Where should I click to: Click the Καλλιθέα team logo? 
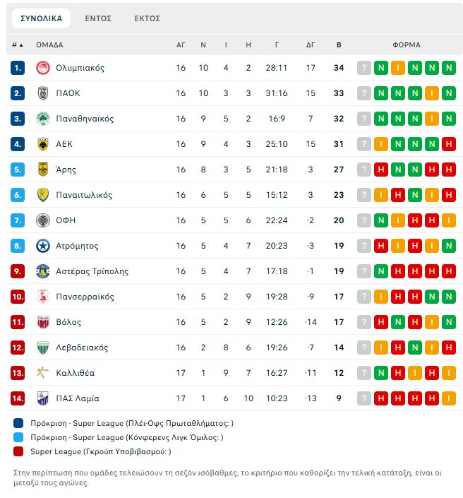43,373
